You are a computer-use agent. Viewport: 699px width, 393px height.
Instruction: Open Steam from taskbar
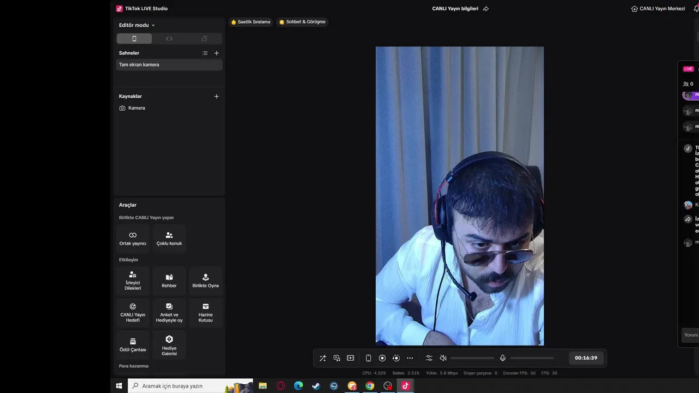[316, 386]
